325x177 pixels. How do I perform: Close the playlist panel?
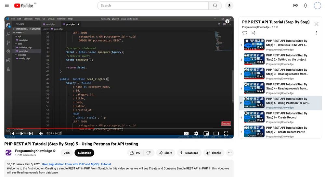(x=316, y=24)
